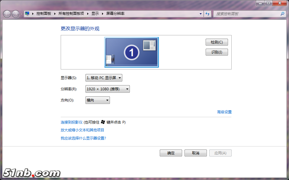Click the 确定 button
Viewport: 289px width, 180px height.
171,153
